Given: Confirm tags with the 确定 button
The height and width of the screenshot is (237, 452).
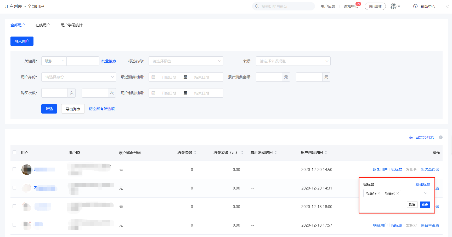Looking at the screenshot, I should pos(425,205).
